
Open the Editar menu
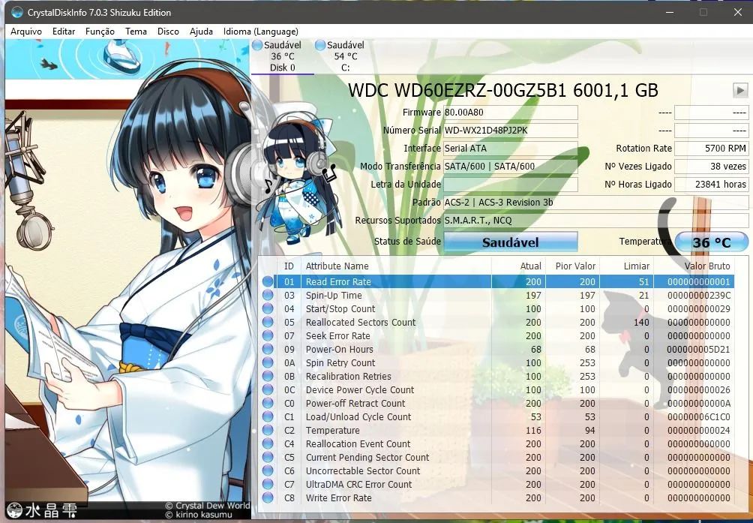coord(64,32)
